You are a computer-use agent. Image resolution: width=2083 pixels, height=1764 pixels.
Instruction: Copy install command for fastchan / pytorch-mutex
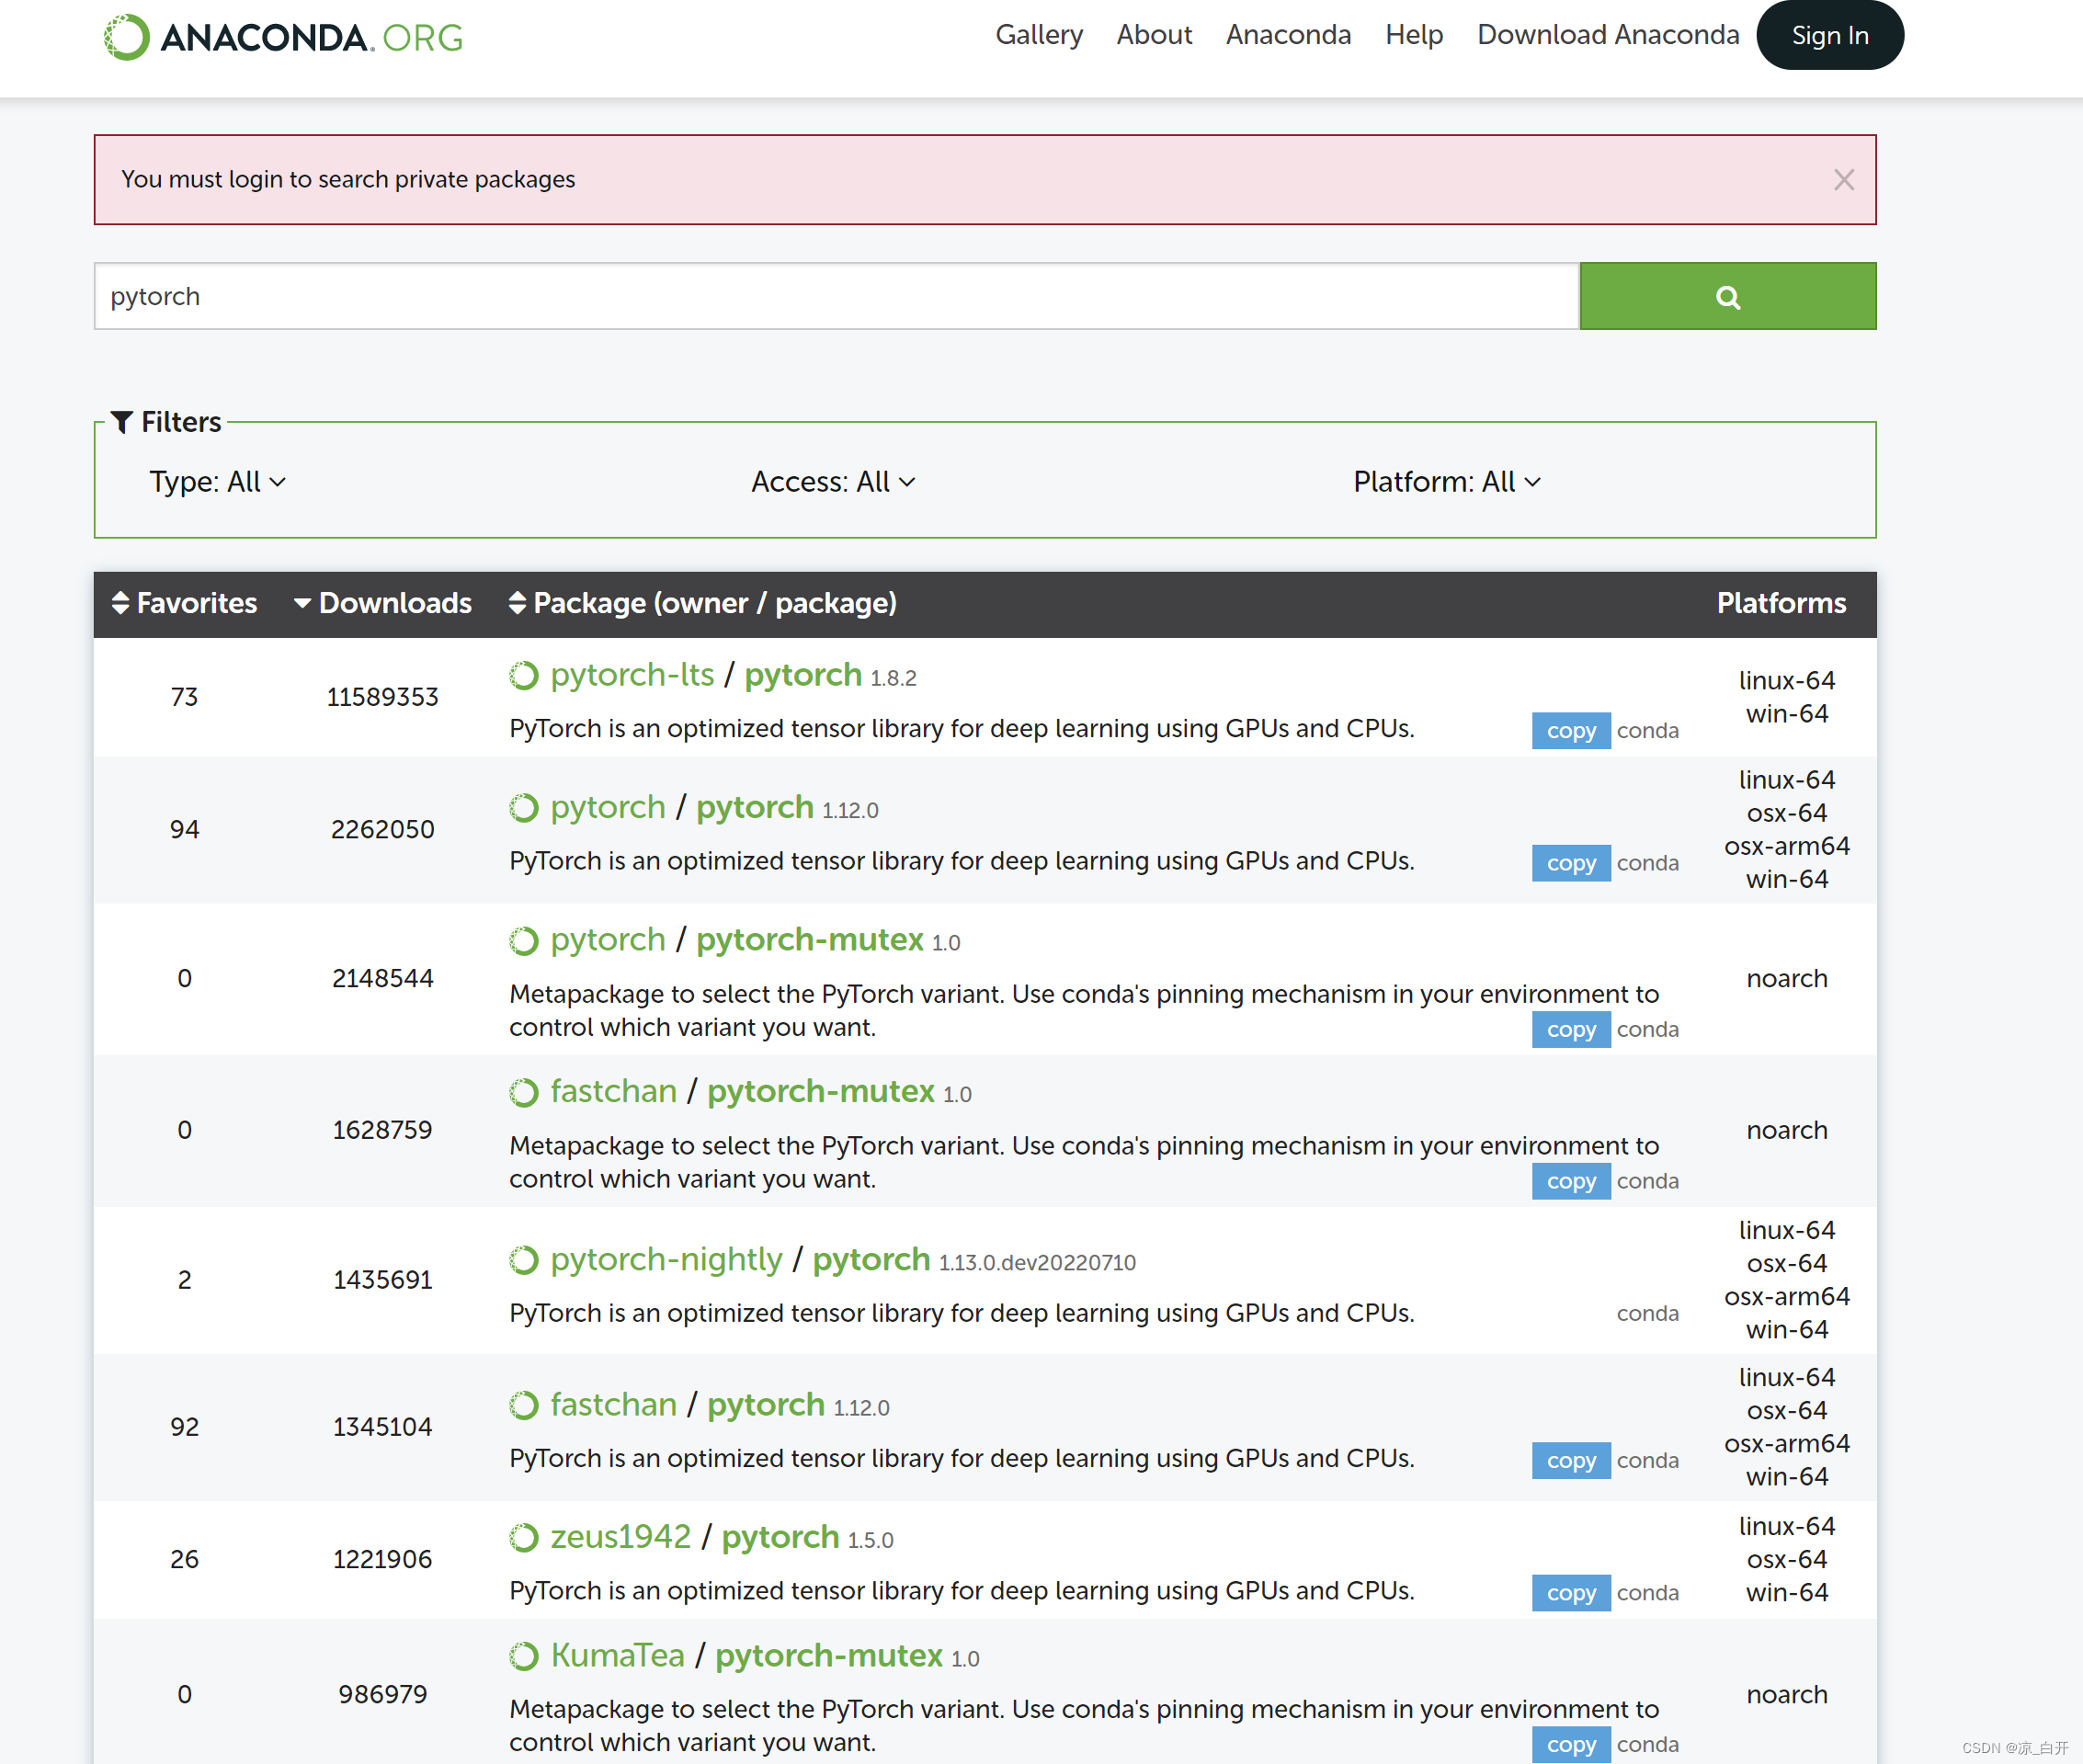pos(1571,1181)
